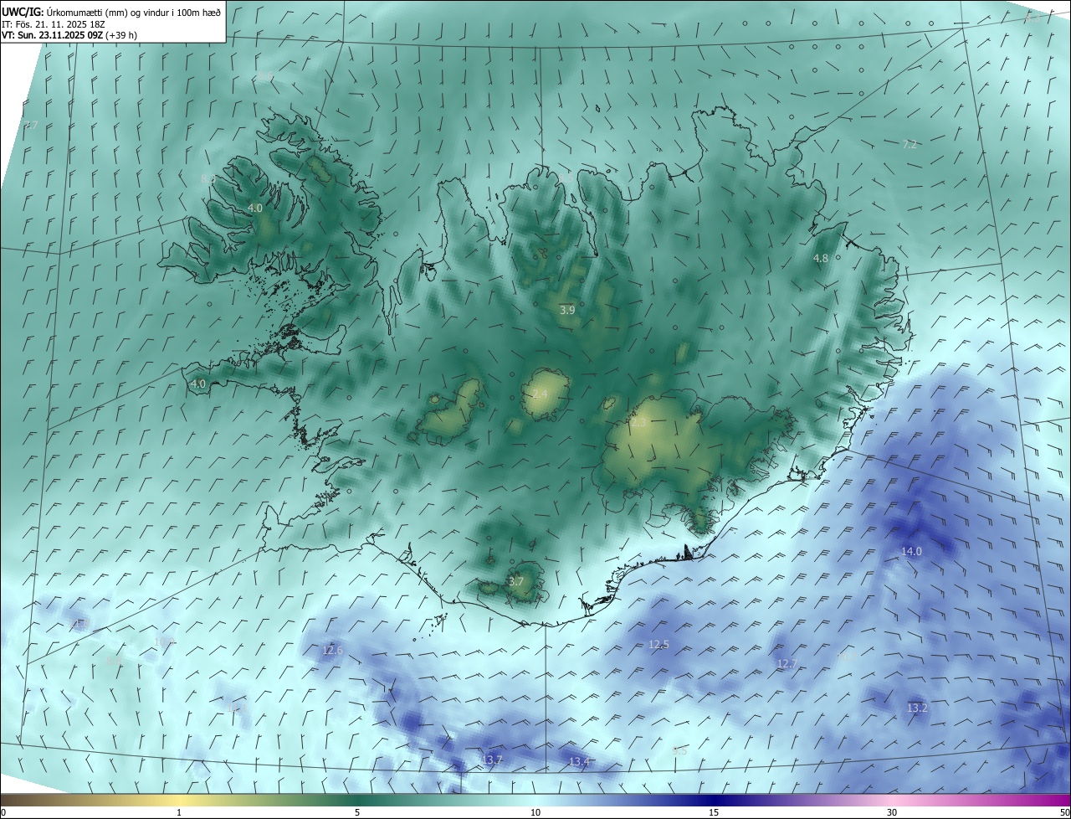Click the map title 'Úrkomumætti (mm) og vindur í 100m hæð'

coord(134,12)
